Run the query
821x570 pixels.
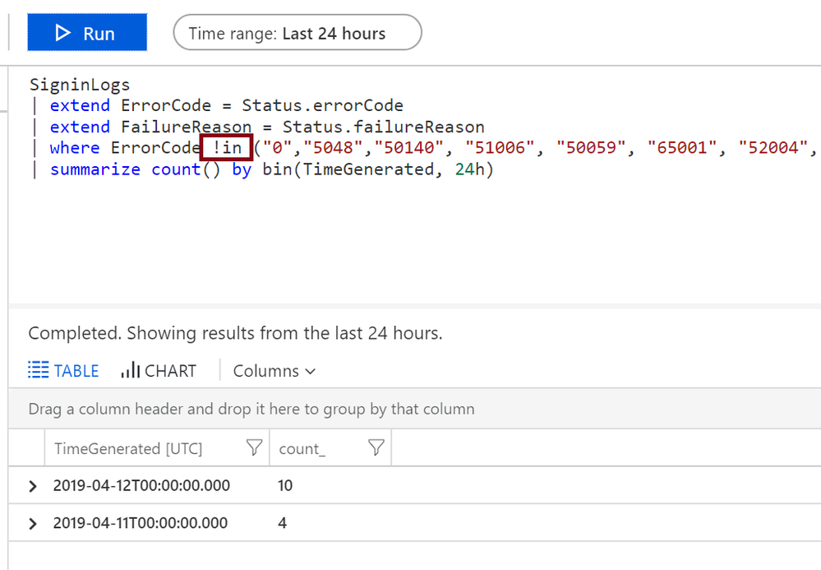click(87, 32)
